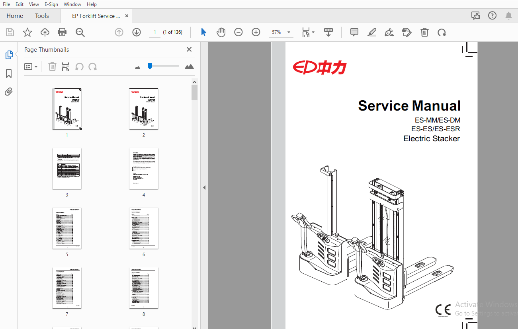Open the E-Sign menu
This screenshot has width=518, height=329.
click(x=51, y=4)
